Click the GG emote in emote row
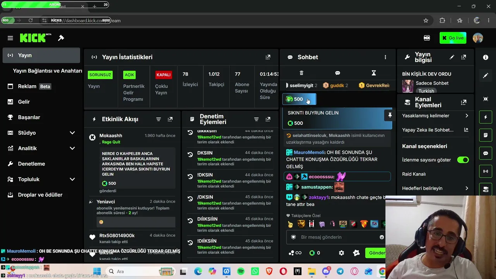 pyautogui.click(x=343, y=224)
